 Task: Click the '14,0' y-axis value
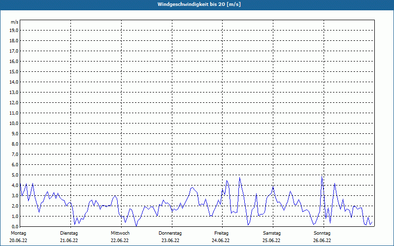click(x=14, y=82)
